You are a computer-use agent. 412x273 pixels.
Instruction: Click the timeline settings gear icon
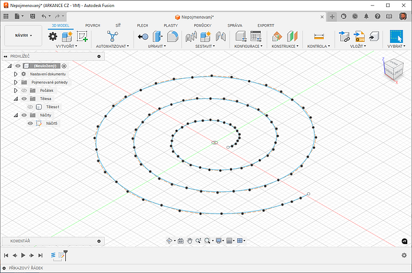(404, 255)
